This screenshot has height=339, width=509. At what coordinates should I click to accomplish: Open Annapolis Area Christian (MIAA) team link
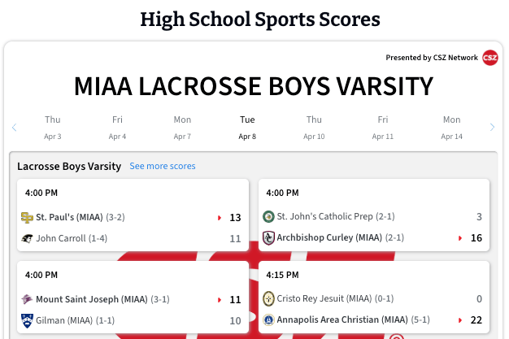pos(342,319)
